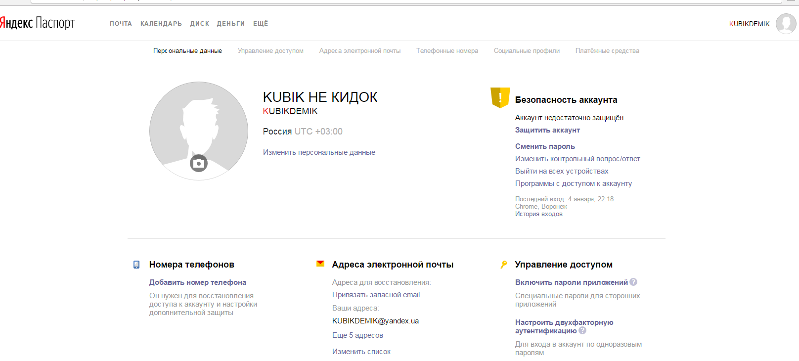Click the Яндекс Паспорт logo
799x361 pixels.
coord(38,23)
